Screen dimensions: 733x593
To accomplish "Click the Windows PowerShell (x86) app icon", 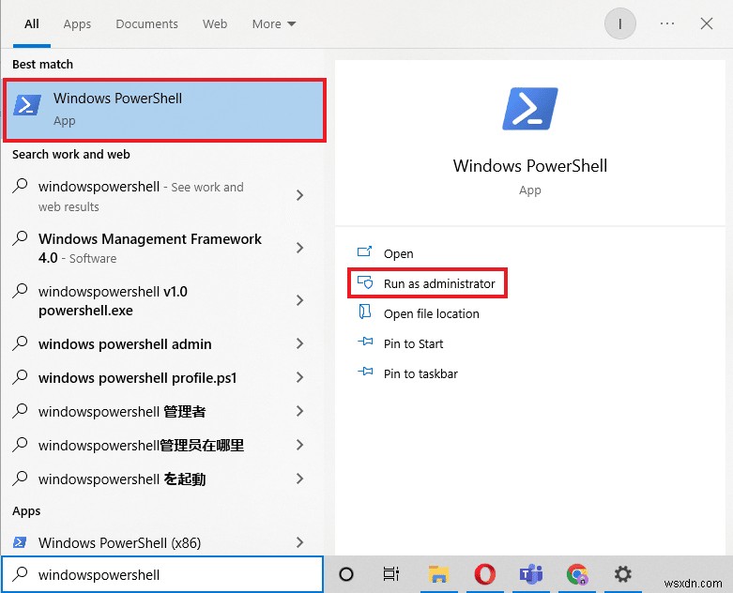I will (20, 542).
